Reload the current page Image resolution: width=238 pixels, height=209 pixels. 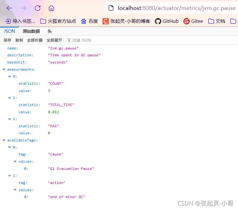pos(38,8)
